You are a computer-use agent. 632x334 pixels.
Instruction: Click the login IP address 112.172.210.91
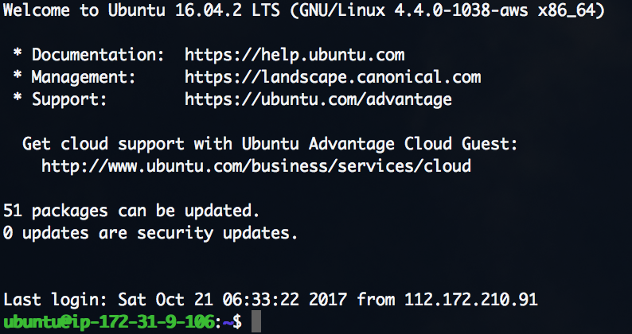471,300
